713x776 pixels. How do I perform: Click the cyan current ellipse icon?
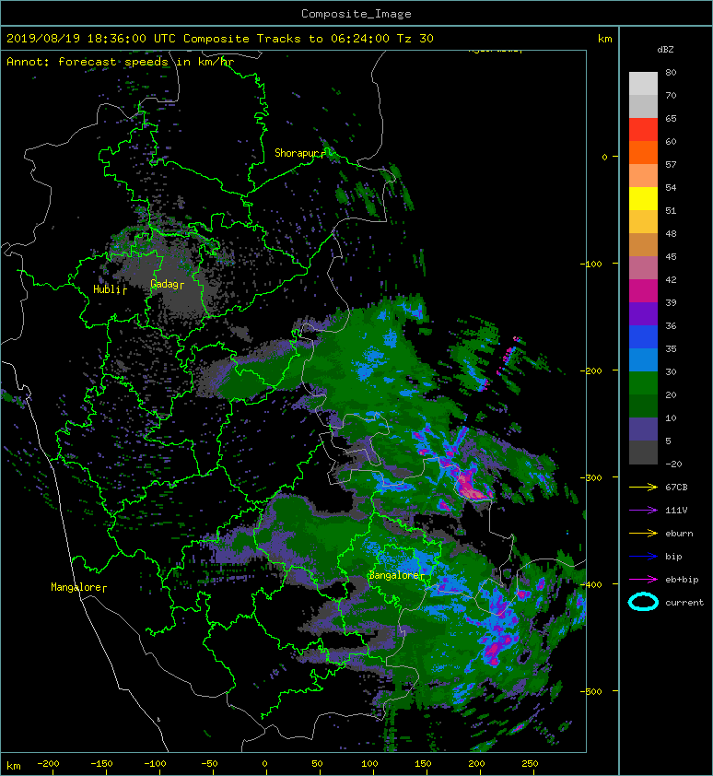point(643,602)
